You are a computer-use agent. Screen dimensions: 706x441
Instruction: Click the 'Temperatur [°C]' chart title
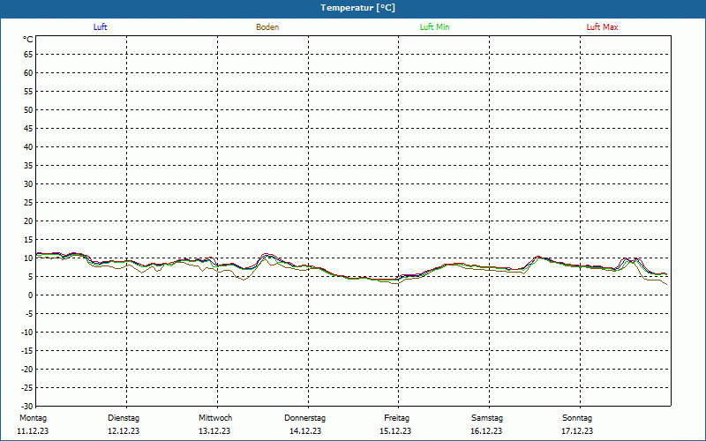(x=358, y=8)
